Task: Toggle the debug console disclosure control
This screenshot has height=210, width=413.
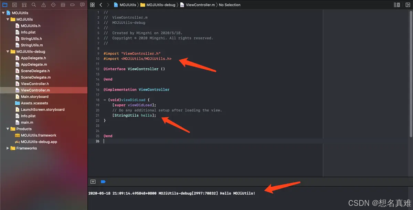Action: click(x=93, y=182)
